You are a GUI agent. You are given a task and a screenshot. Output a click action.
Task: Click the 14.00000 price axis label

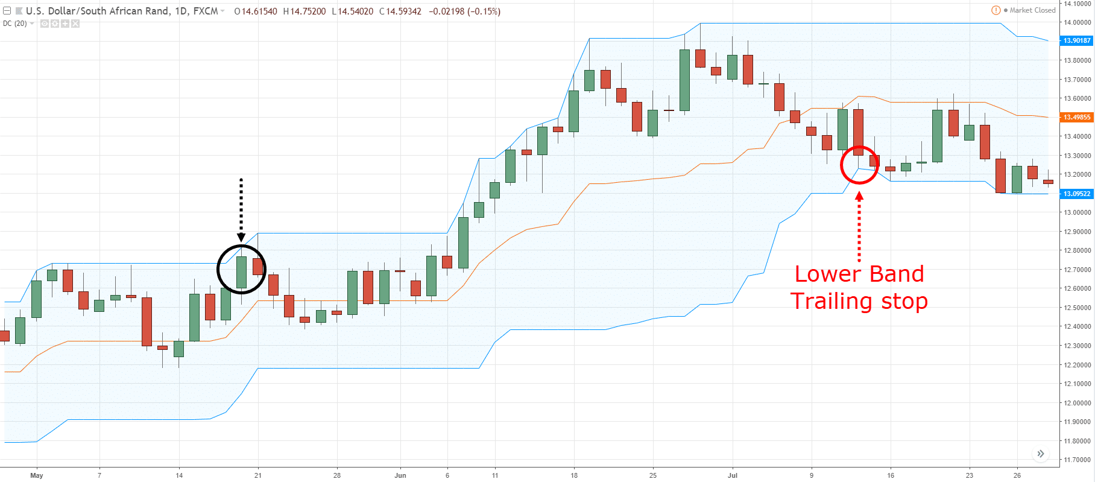click(1078, 22)
